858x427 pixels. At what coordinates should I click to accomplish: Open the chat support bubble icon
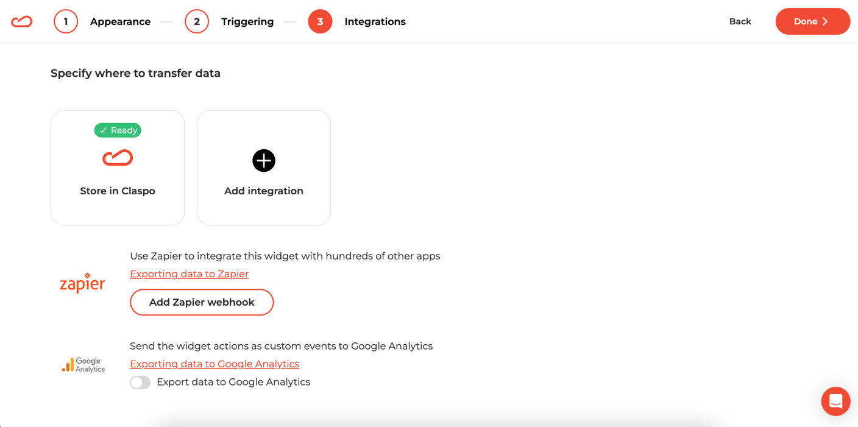tap(835, 401)
